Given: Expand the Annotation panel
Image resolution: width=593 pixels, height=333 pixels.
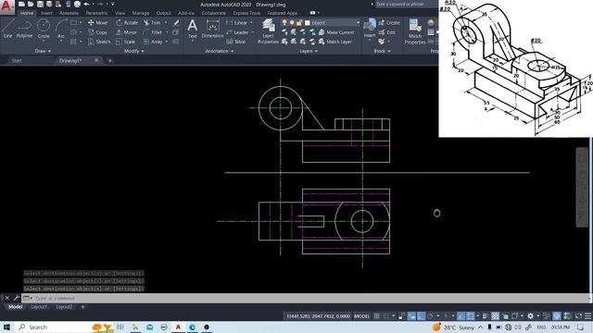Looking at the screenshot, I should pyautogui.click(x=219, y=51).
